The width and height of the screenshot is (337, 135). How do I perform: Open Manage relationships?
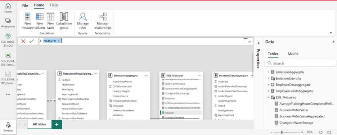click(103, 21)
